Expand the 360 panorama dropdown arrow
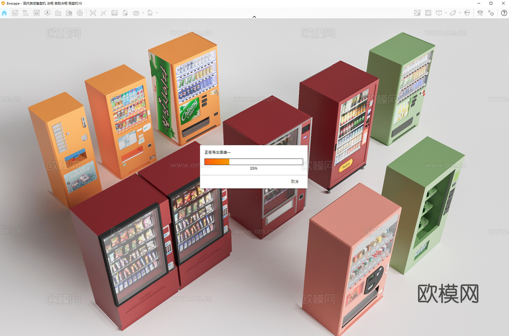The image size is (509, 336). coord(143,13)
